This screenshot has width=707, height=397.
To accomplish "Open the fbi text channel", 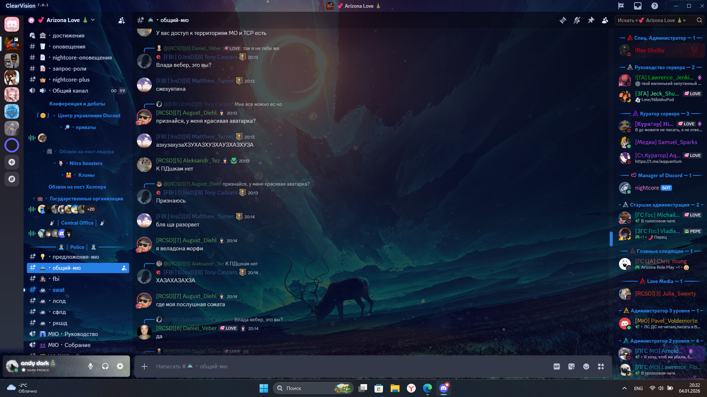I will coord(56,279).
